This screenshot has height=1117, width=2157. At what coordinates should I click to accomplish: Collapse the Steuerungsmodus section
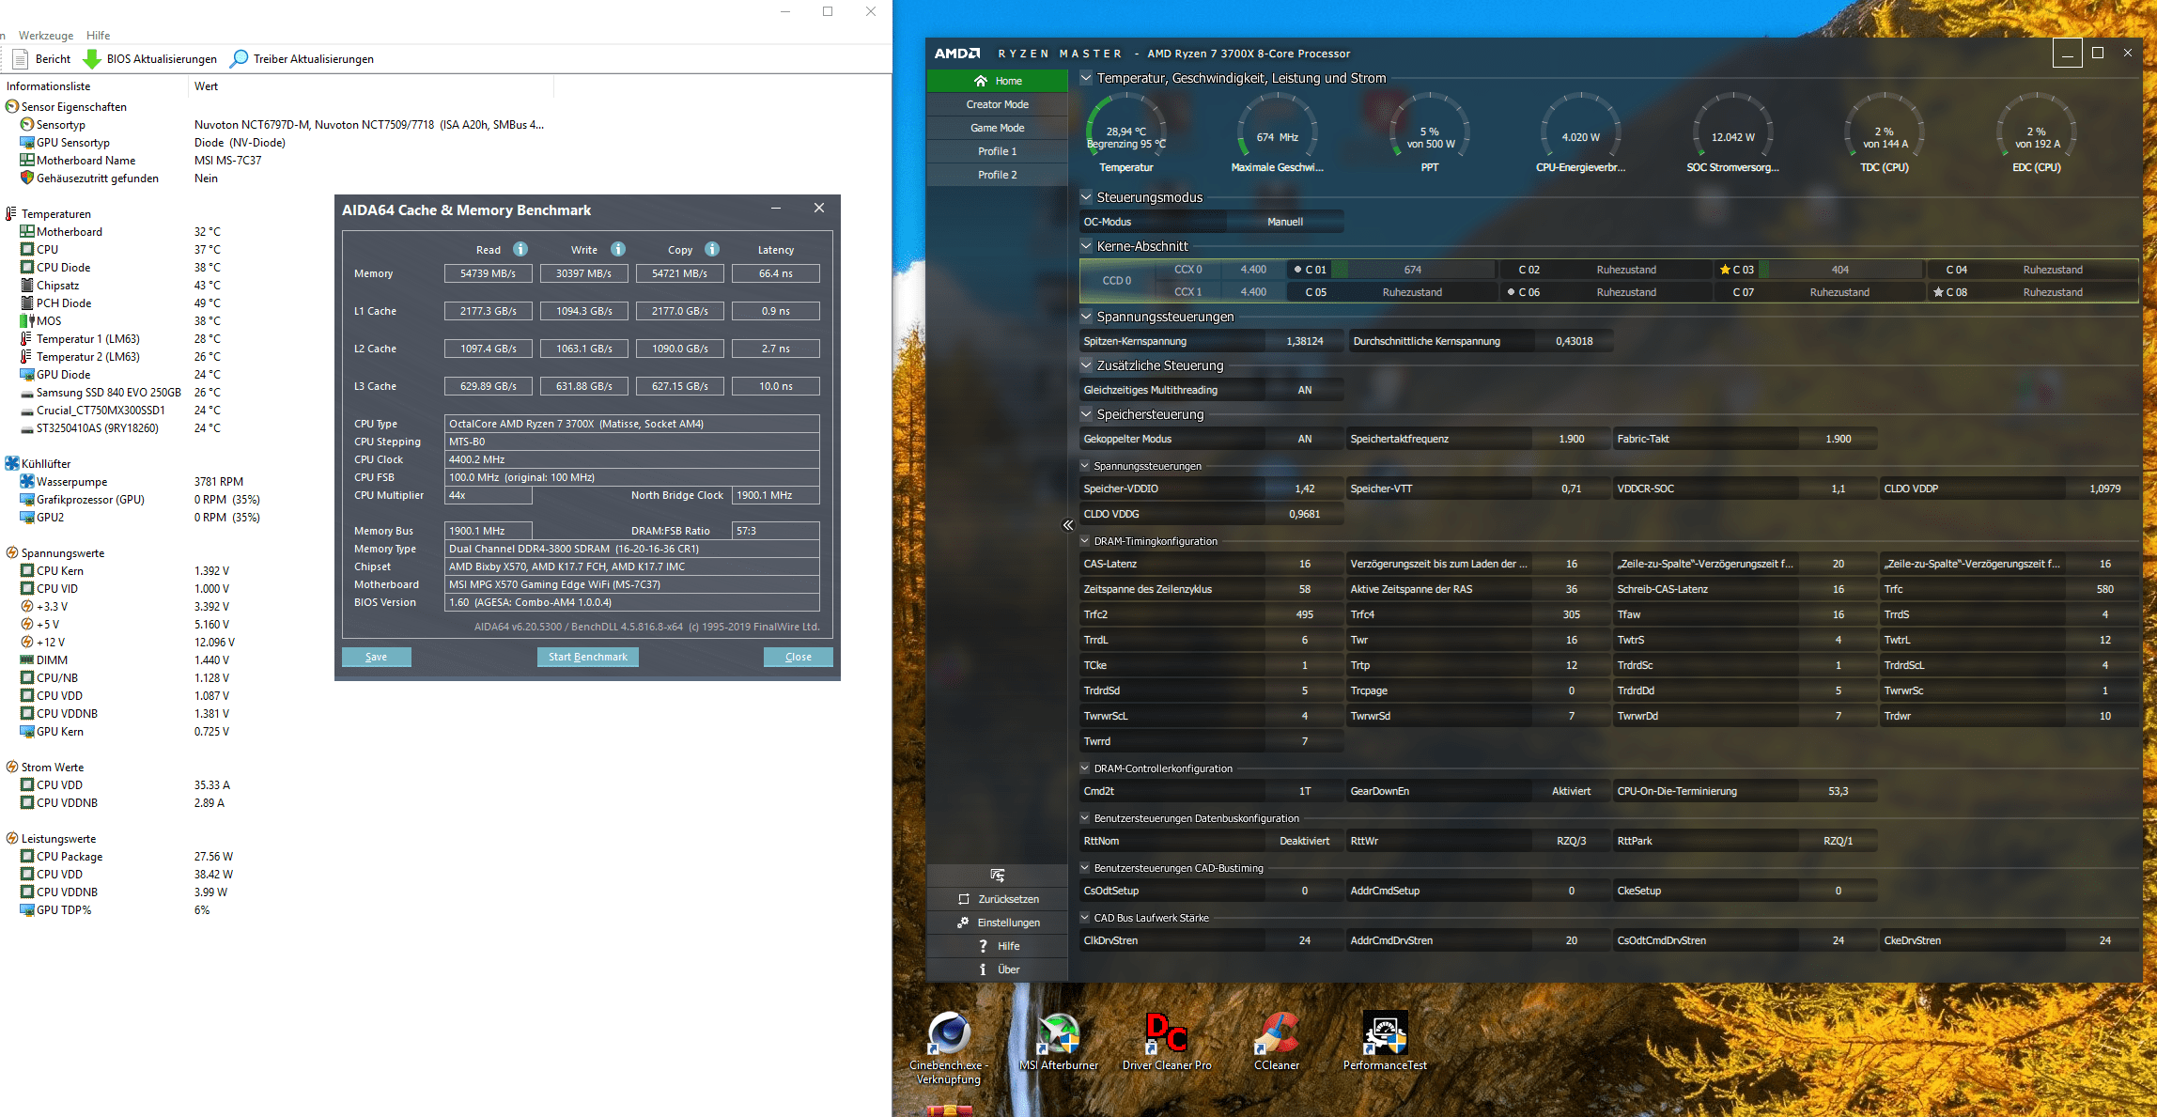(x=1086, y=197)
